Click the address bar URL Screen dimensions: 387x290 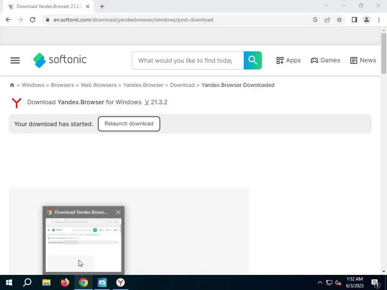(x=133, y=20)
